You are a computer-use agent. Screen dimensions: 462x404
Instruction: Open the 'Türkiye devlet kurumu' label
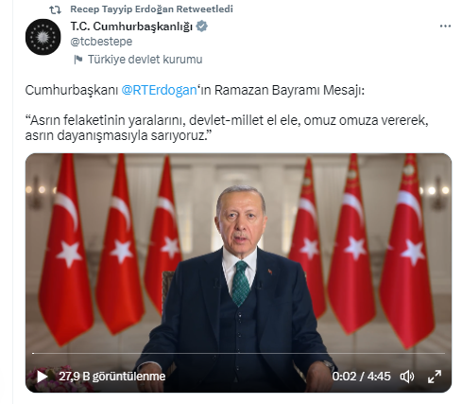(145, 60)
